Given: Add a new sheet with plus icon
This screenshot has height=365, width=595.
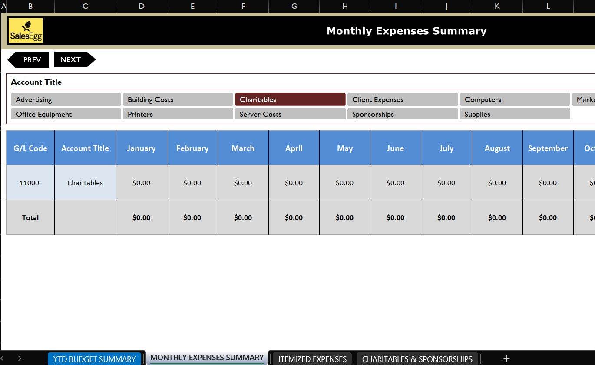Looking at the screenshot, I should pos(506,358).
